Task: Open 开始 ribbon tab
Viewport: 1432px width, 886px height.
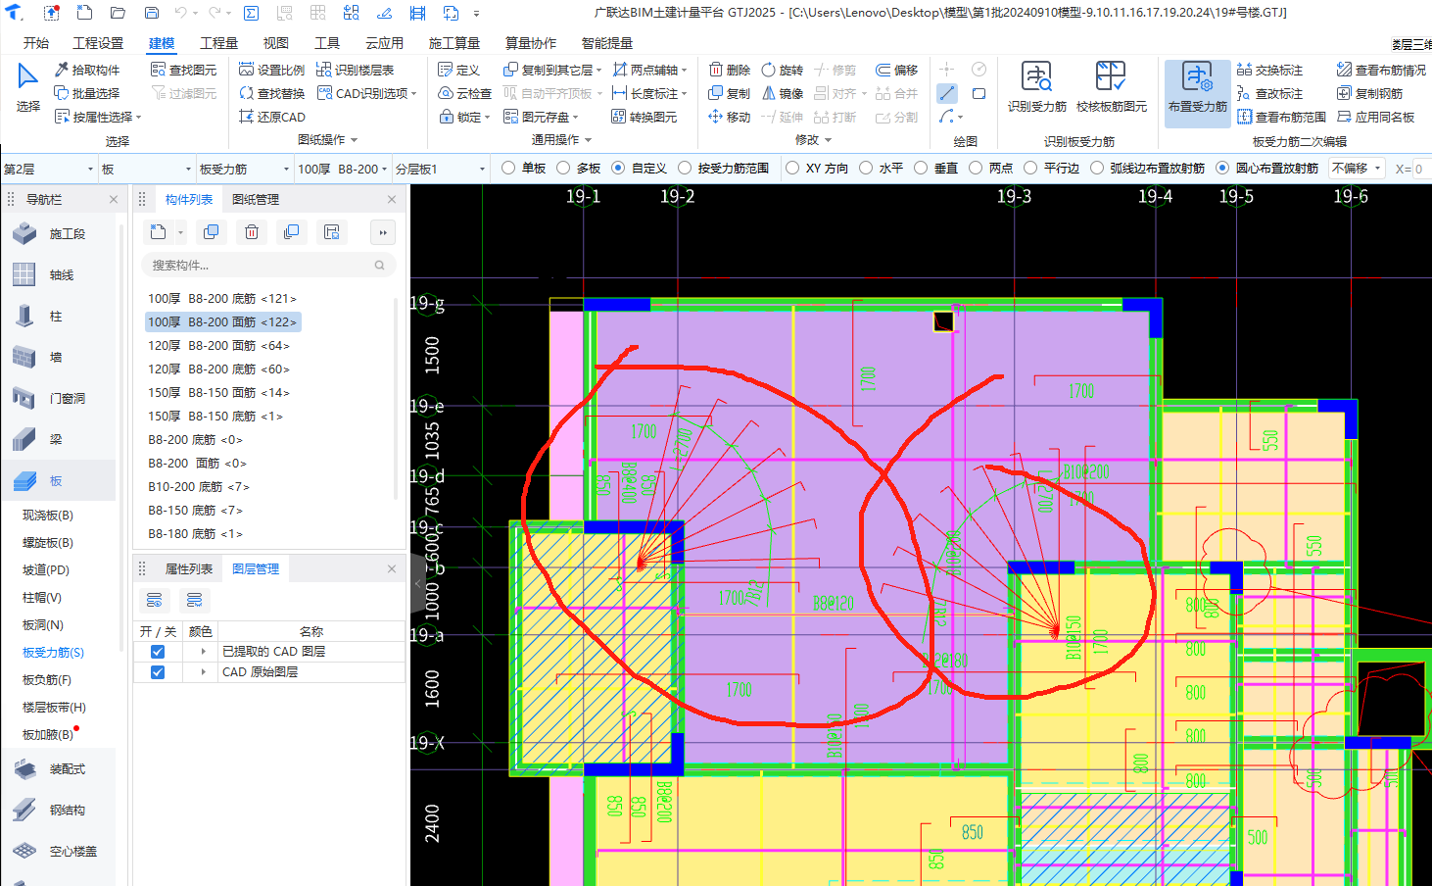Action: tap(36, 43)
